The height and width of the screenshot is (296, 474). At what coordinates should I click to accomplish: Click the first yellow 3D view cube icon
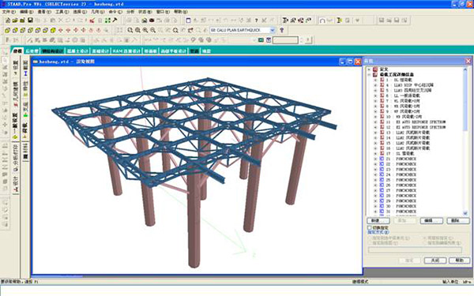click(x=8, y=30)
